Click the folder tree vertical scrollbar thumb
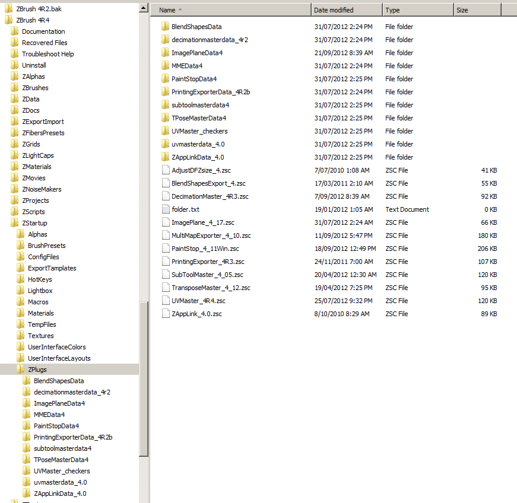The width and height of the screenshot is (517, 503). (x=144, y=379)
